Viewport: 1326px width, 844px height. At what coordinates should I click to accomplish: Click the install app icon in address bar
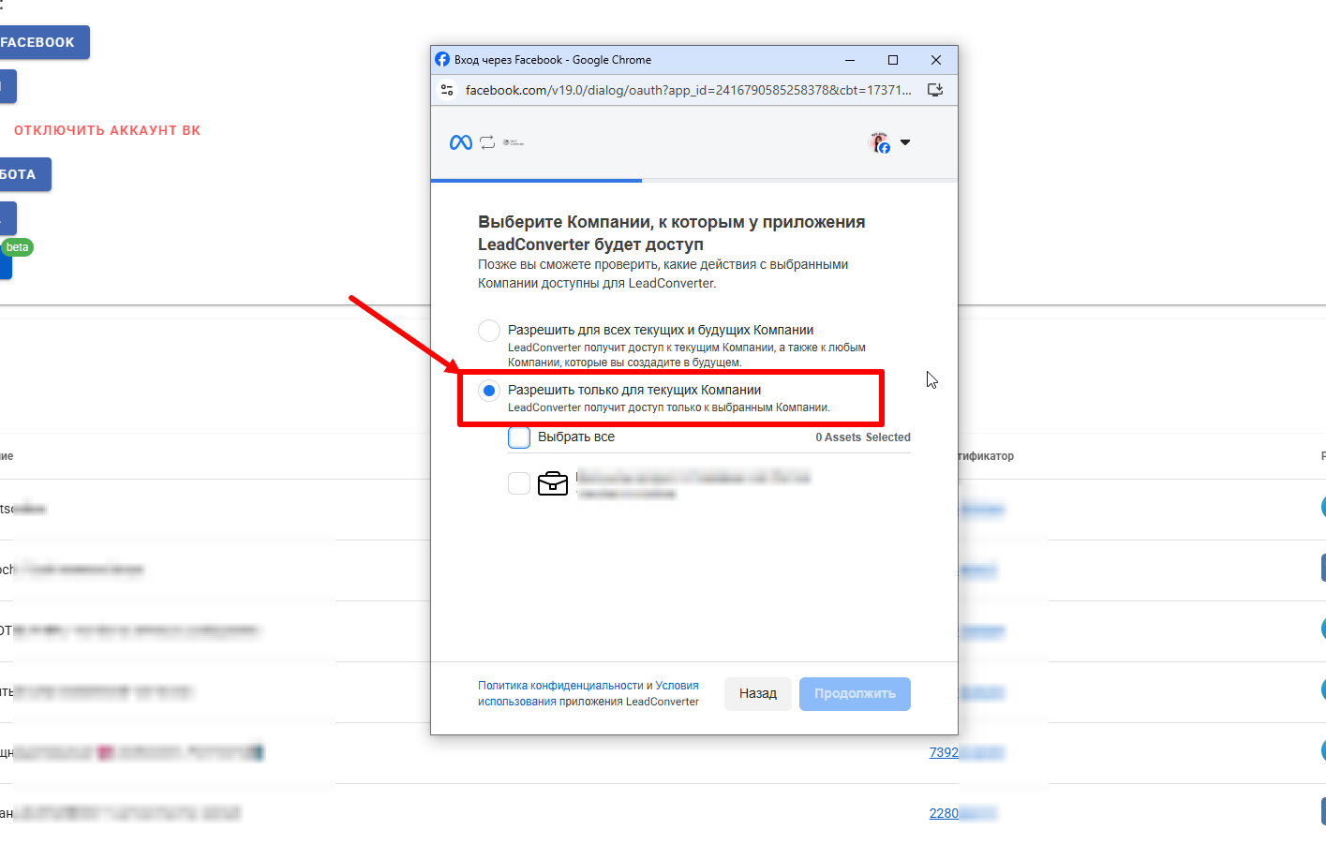click(x=934, y=90)
